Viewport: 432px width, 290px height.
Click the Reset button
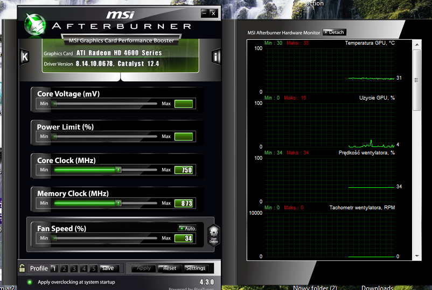[x=170, y=268]
